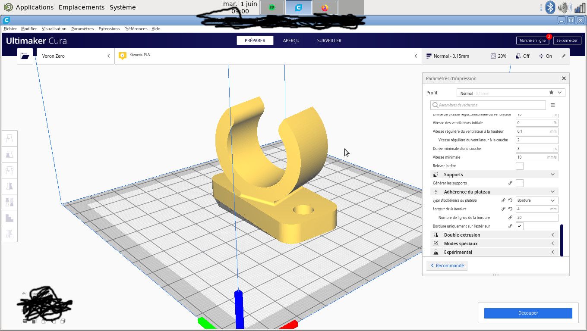Collapse the Supports settings section
Viewport: 587px width, 331px height.
tap(494, 175)
